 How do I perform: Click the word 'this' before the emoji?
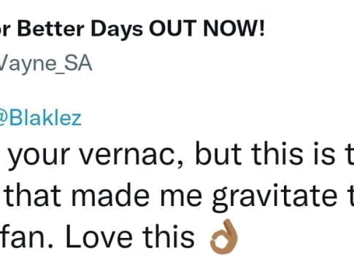click(169, 237)
